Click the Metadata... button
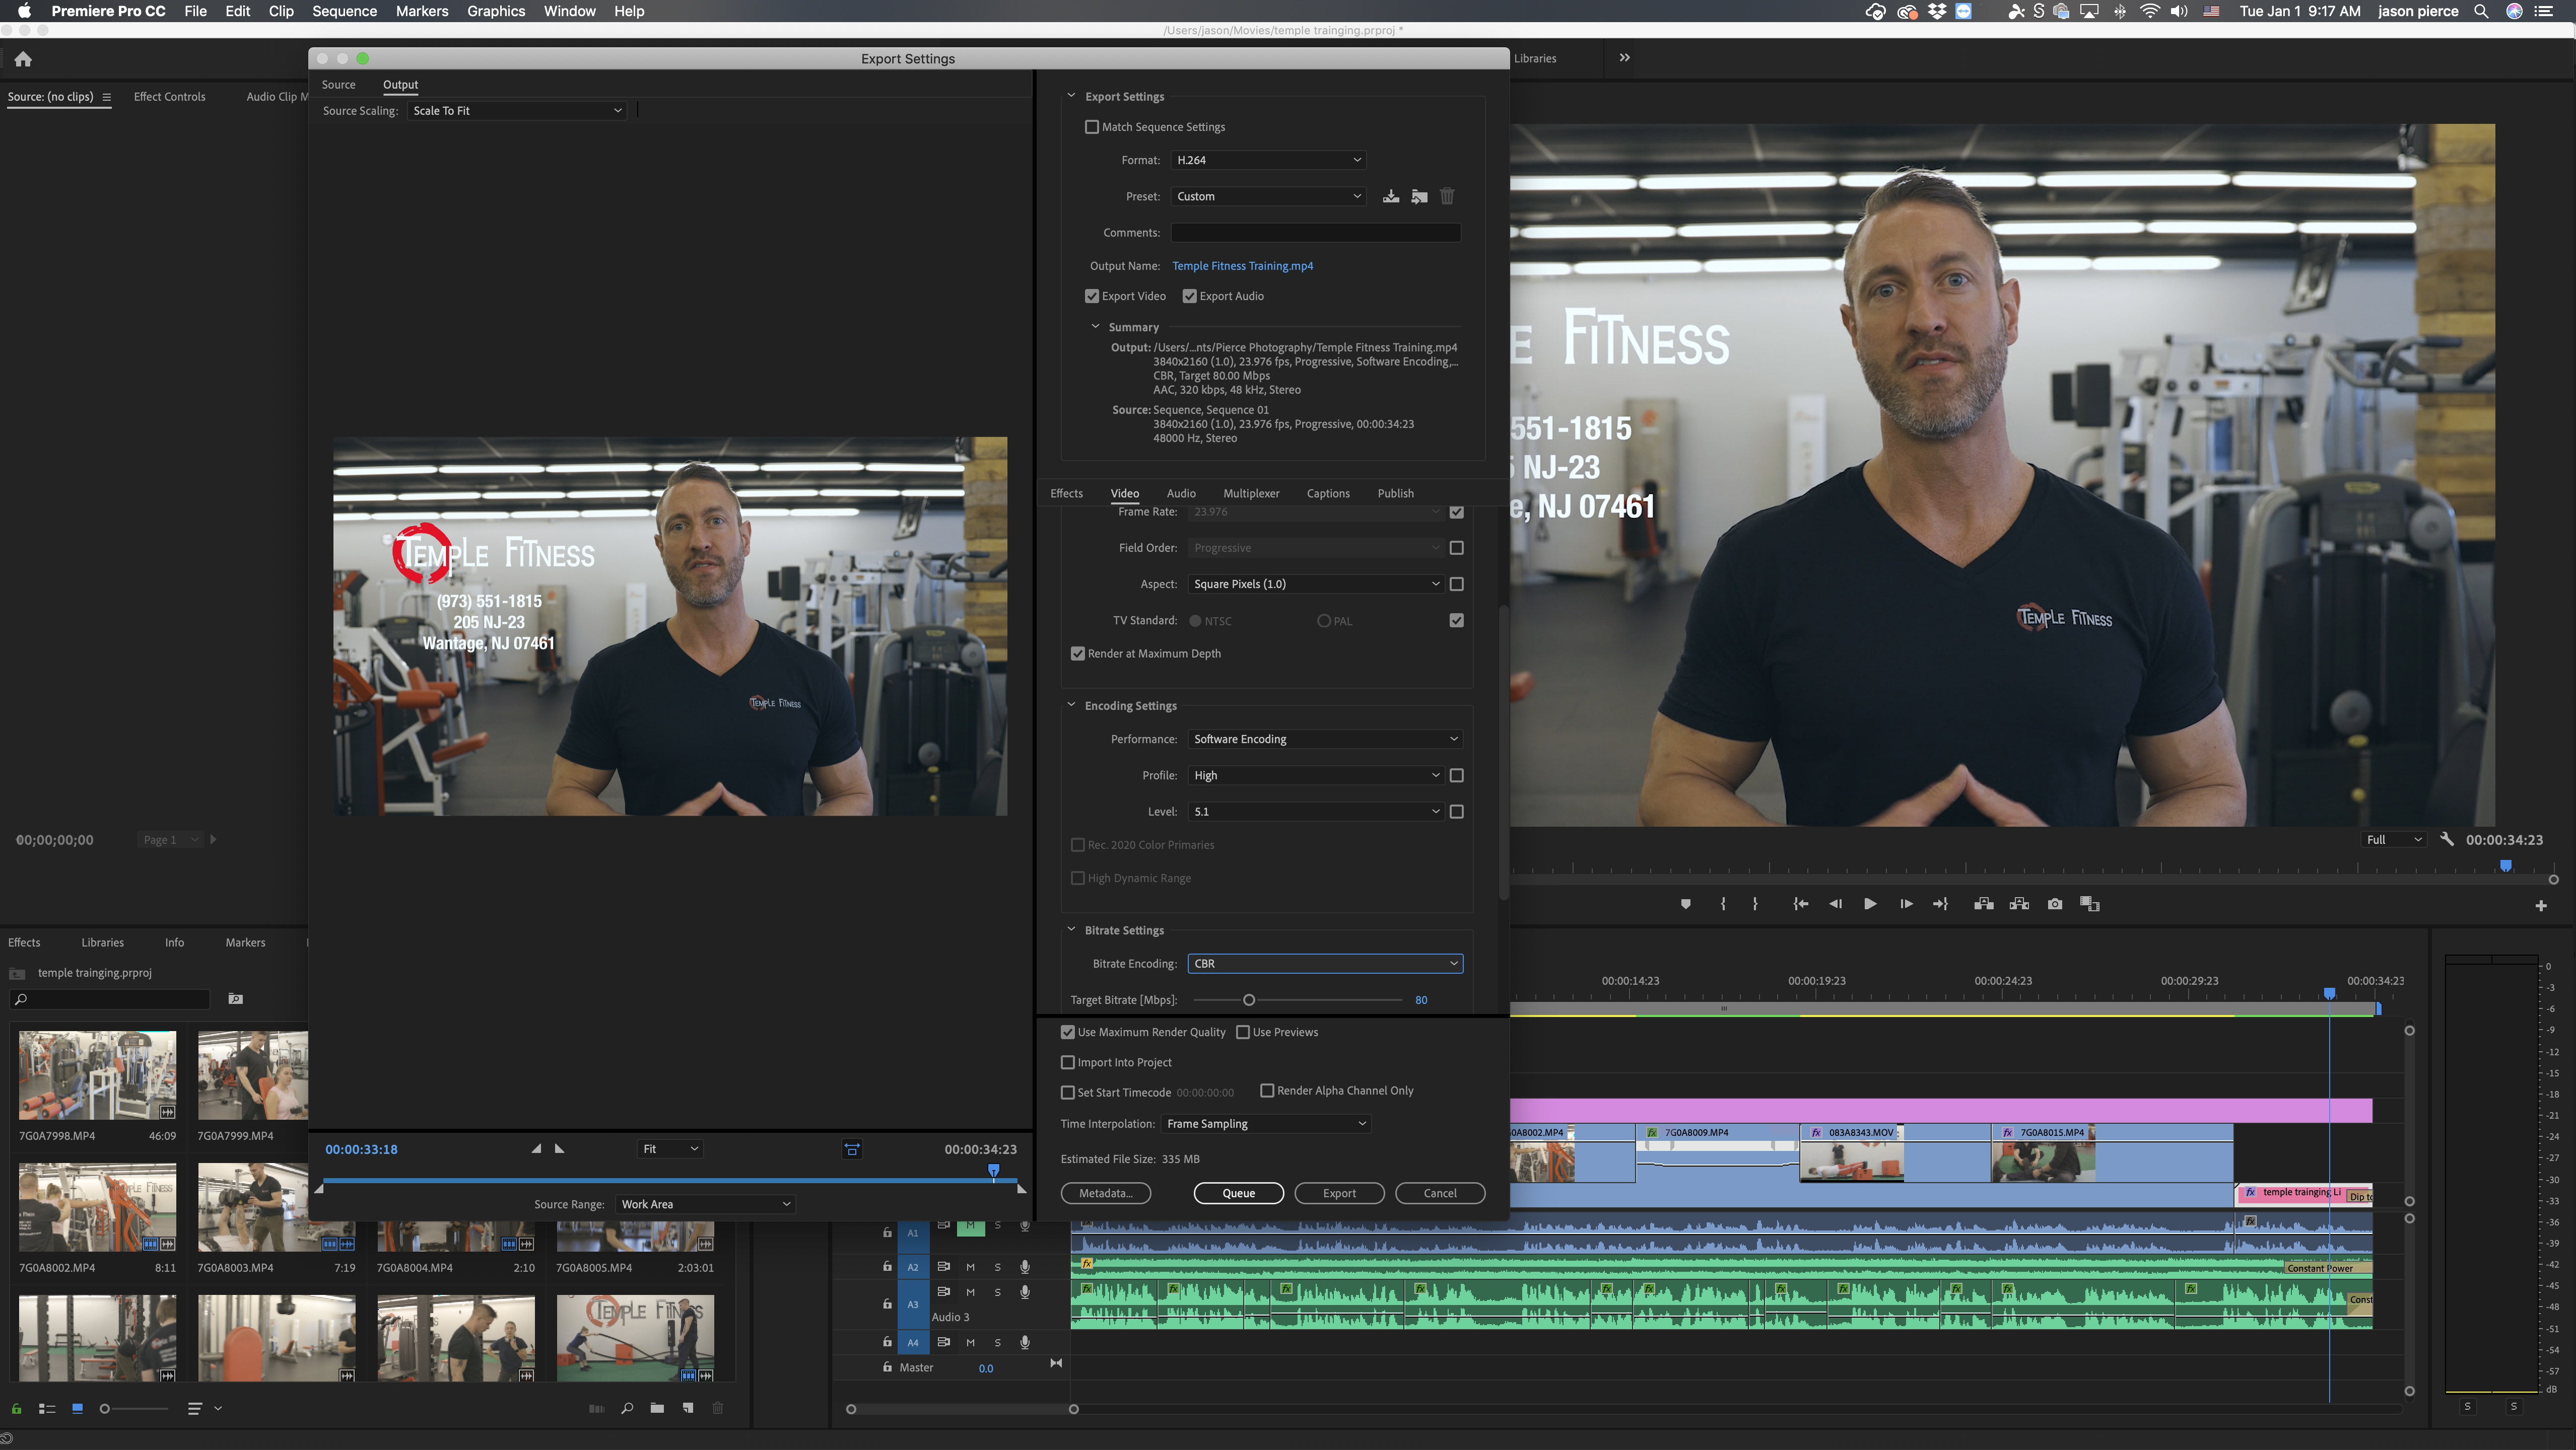The width and height of the screenshot is (2576, 1450). (1105, 1193)
